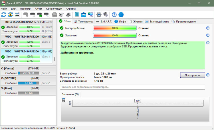Click the stacked disks toolbar icon
The height and width of the screenshot is (130, 214).
[61, 15]
